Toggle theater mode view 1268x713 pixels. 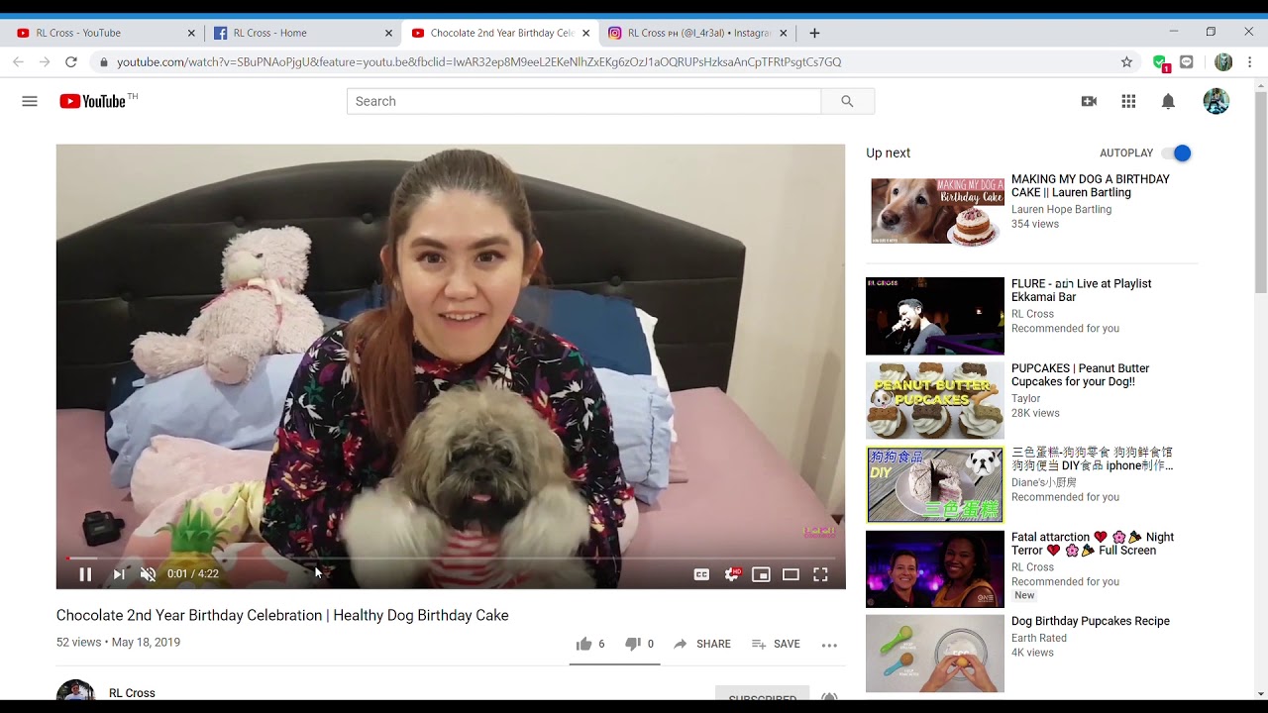pos(791,574)
